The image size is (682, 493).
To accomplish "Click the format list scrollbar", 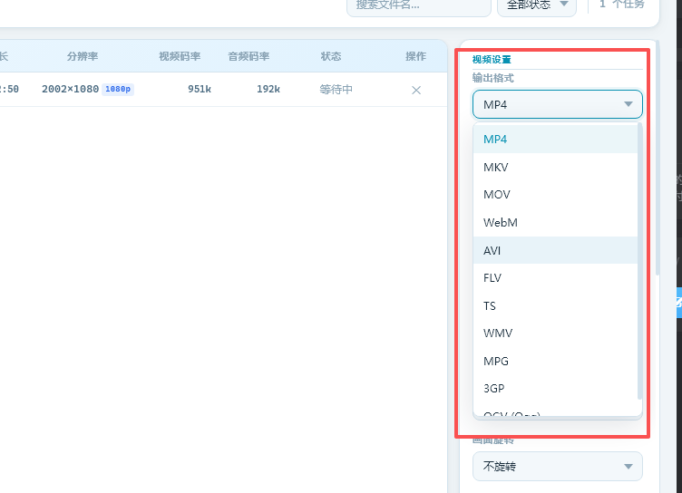I will [x=641, y=263].
